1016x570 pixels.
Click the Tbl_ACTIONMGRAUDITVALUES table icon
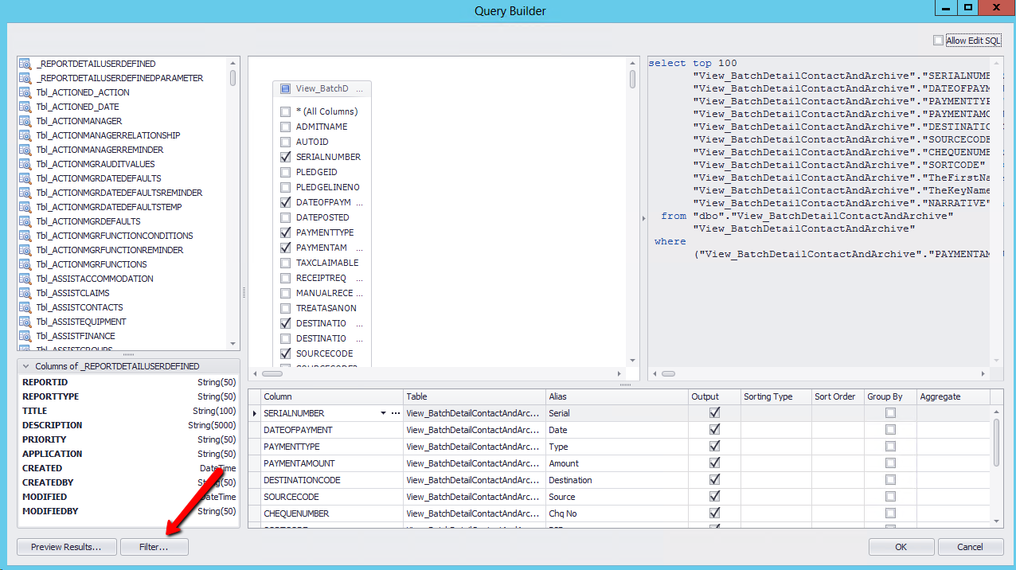25,164
